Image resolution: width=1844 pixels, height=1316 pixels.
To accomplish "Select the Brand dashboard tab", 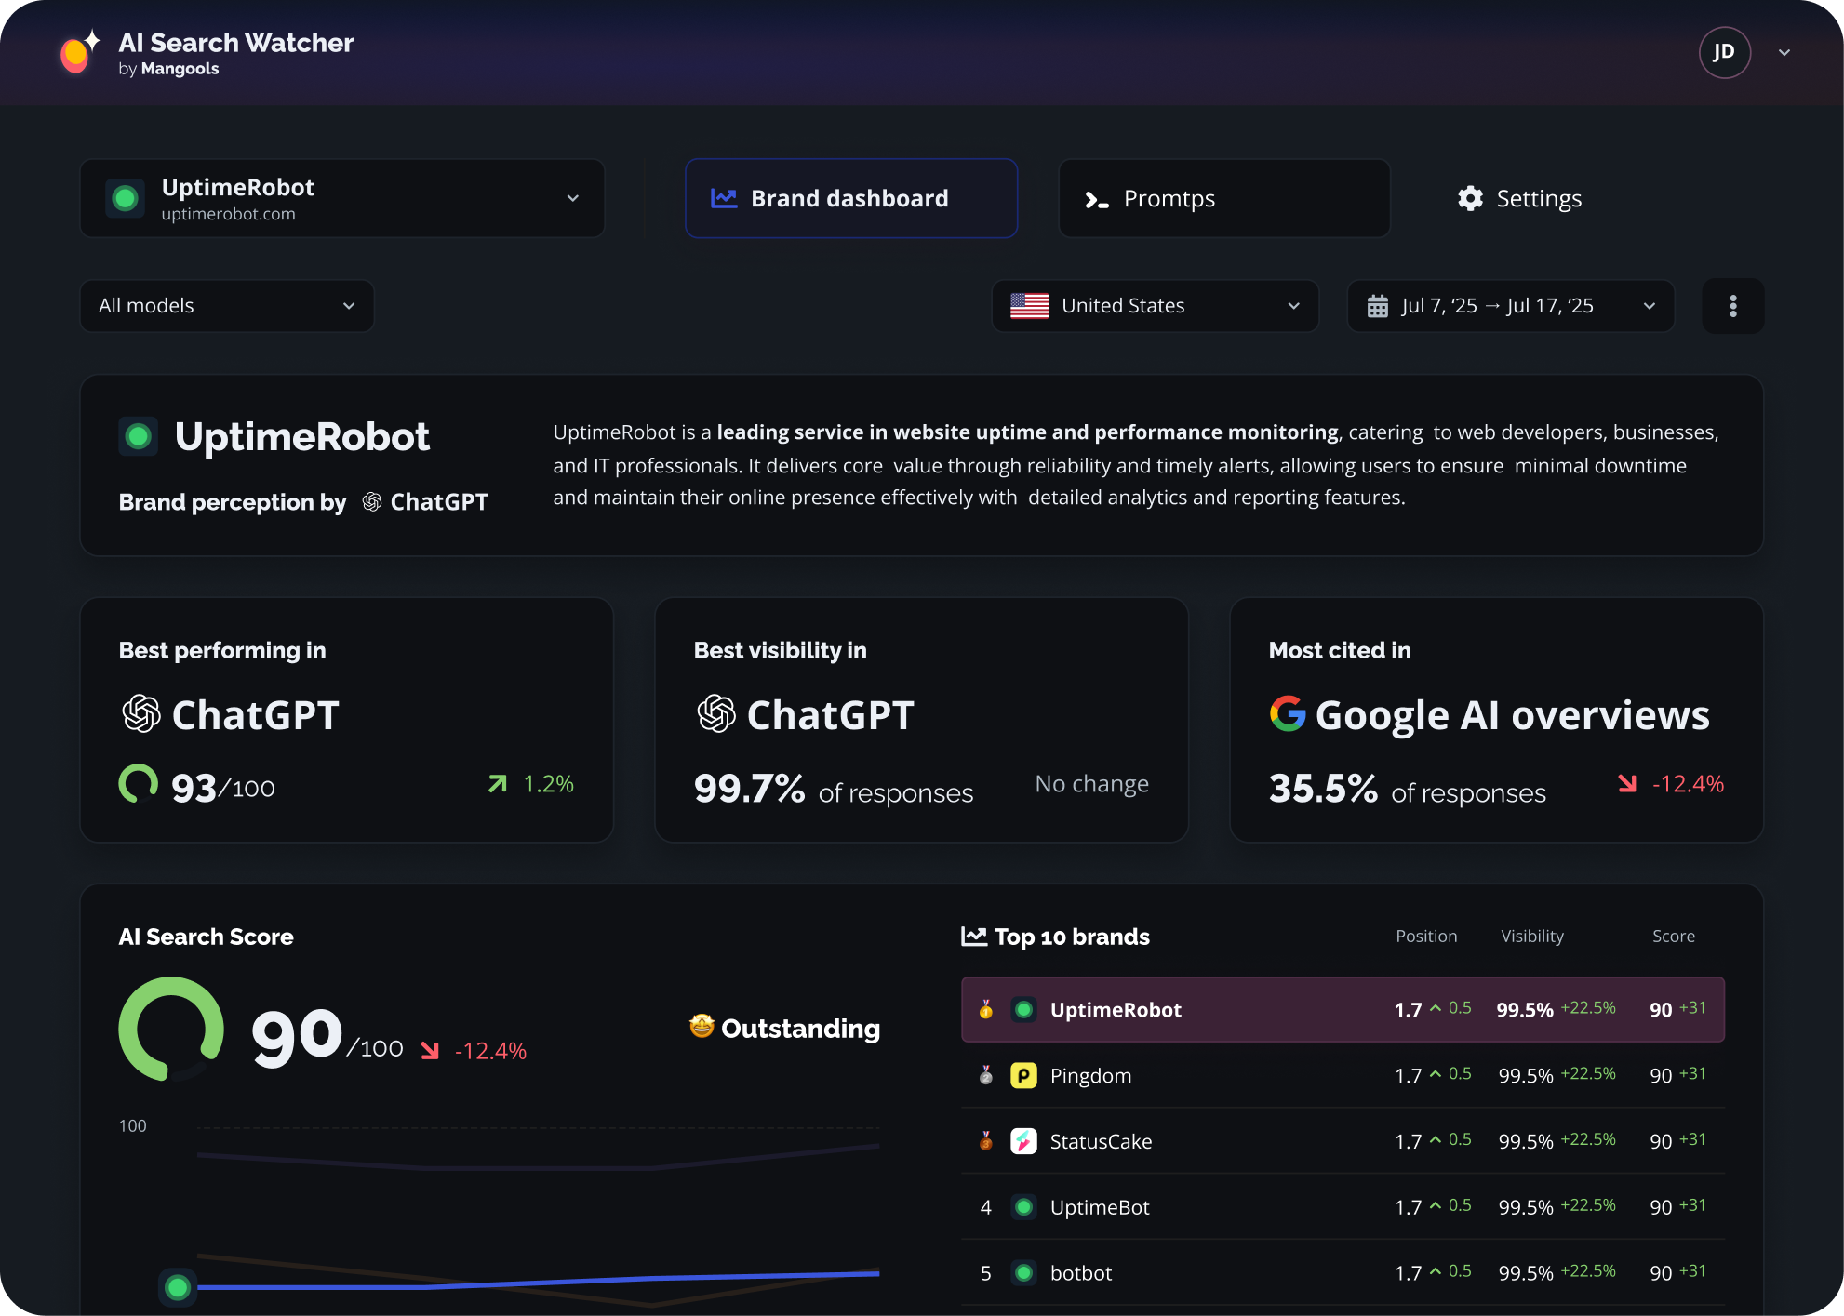I will (850, 198).
